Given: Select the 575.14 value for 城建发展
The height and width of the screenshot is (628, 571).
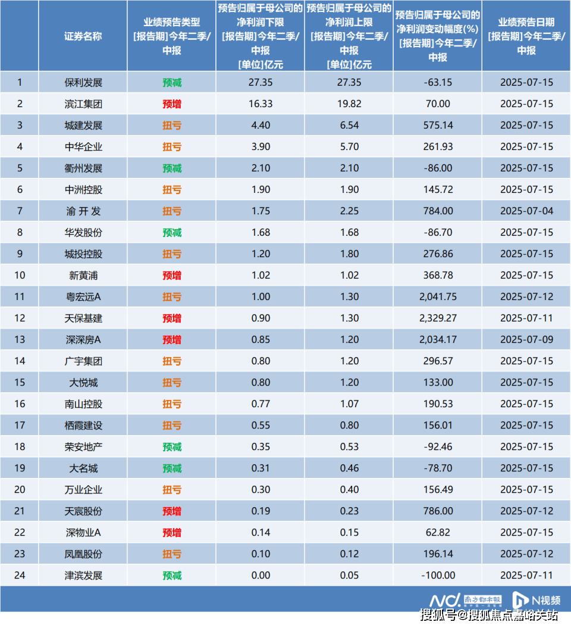Looking at the screenshot, I should pyautogui.click(x=437, y=125).
